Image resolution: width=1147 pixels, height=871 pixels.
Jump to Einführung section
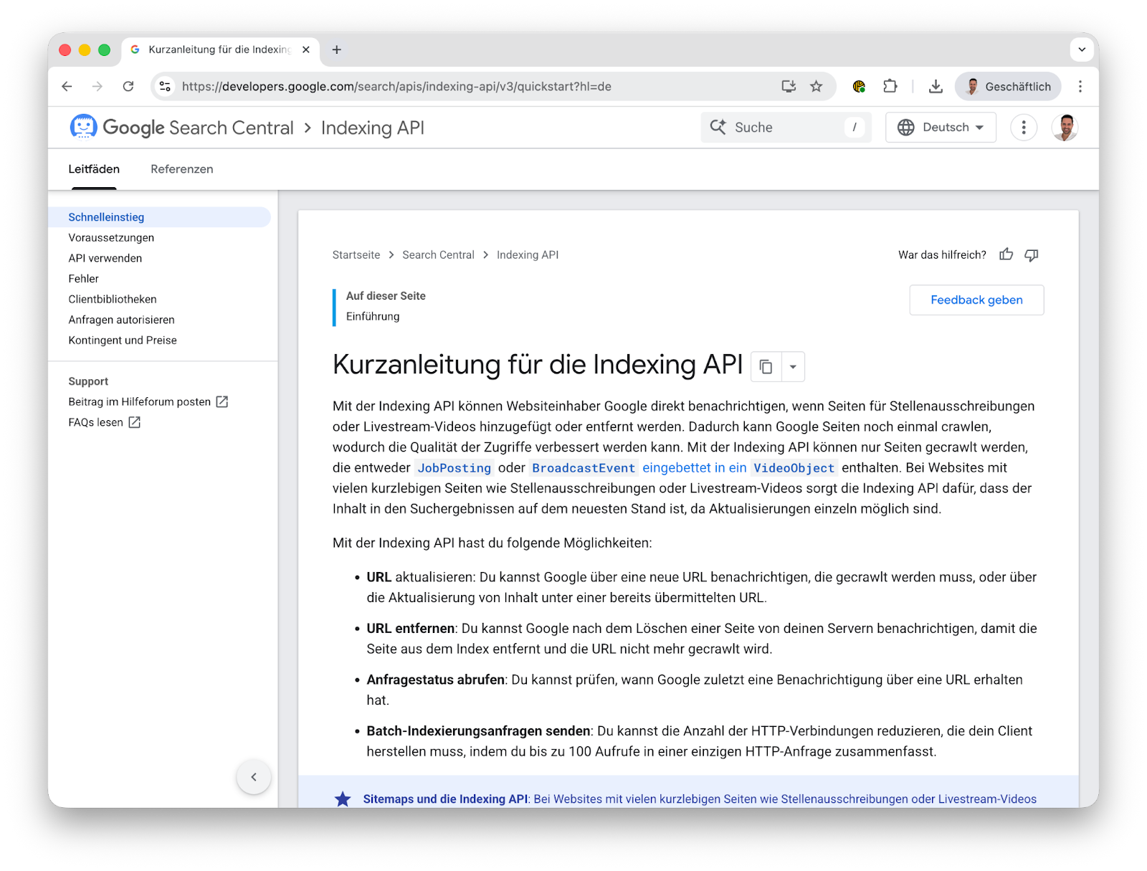[373, 317]
